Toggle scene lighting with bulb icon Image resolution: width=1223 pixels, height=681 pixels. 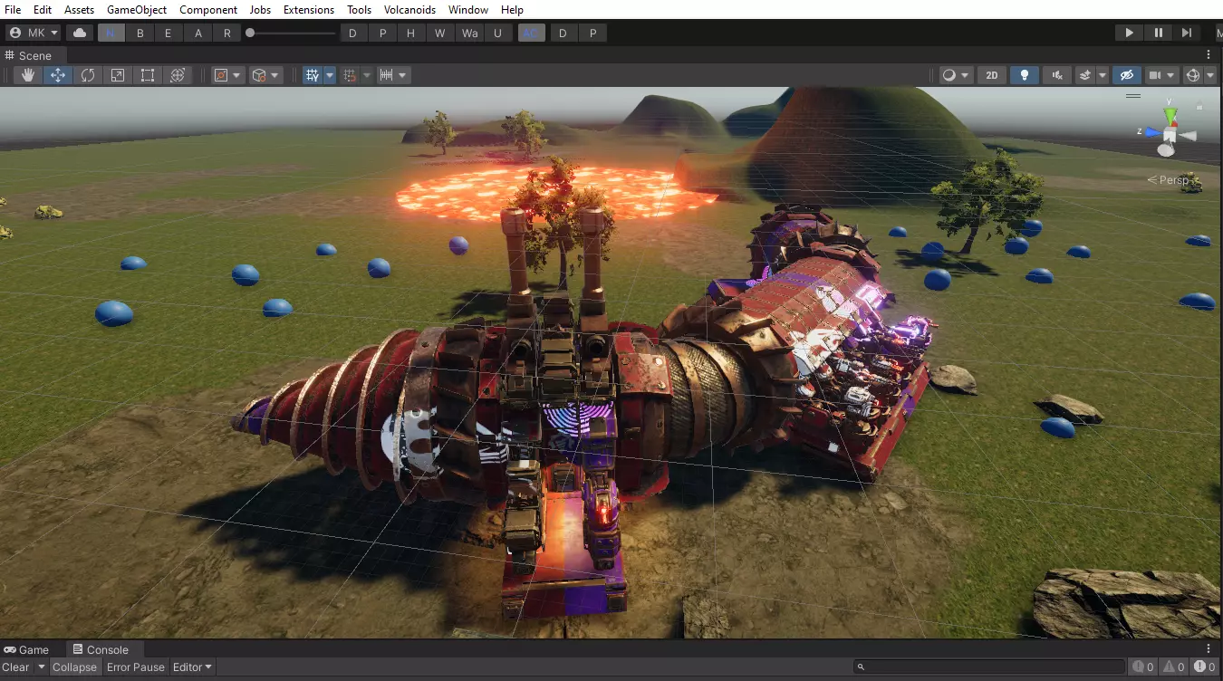click(x=1025, y=75)
